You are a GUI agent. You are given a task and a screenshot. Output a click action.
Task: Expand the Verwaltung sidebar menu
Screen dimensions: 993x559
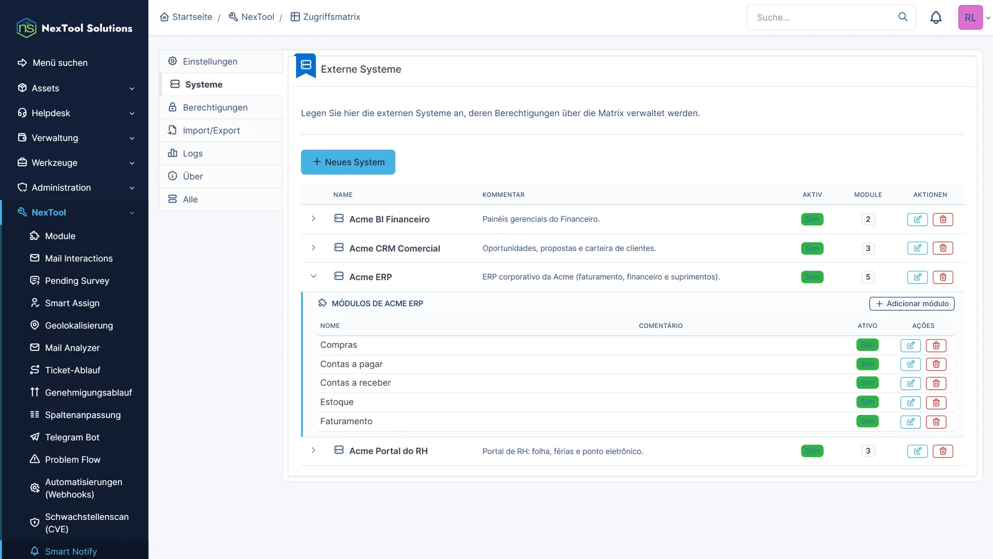click(x=74, y=138)
